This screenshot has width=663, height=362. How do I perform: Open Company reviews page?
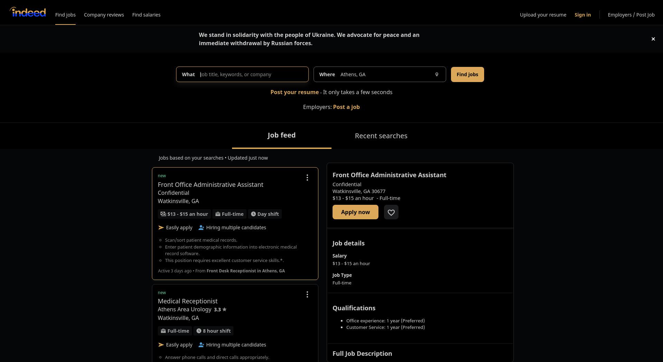[104, 15]
